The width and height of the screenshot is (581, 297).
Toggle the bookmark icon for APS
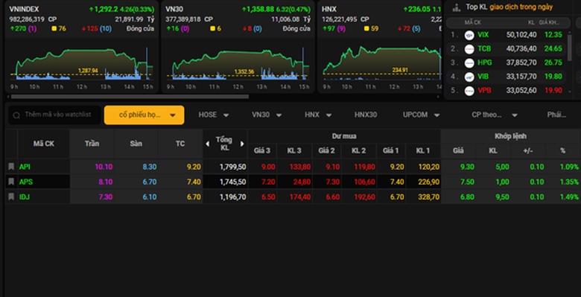coord(11,182)
